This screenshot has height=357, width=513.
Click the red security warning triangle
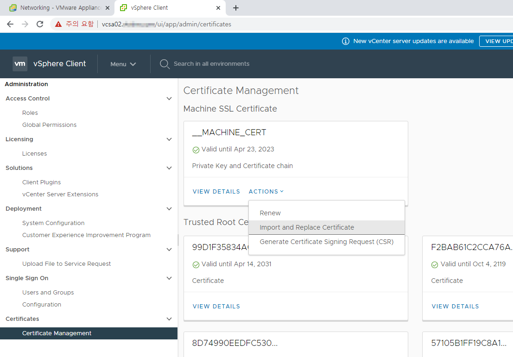58,24
